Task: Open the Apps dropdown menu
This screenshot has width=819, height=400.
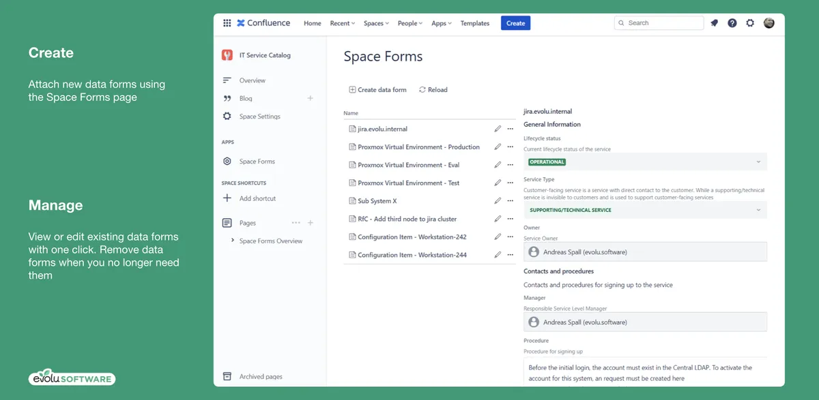Action: pyautogui.click(x=442, y=23)
